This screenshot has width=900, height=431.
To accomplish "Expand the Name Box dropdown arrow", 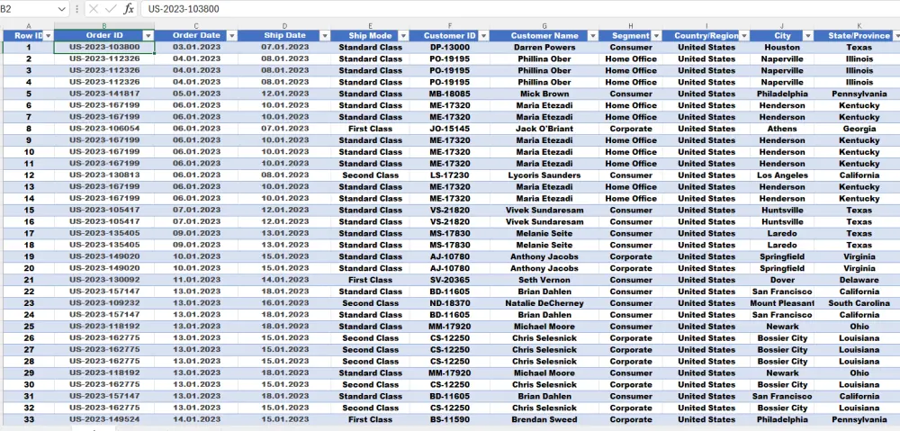I will [x=62, y=9].
